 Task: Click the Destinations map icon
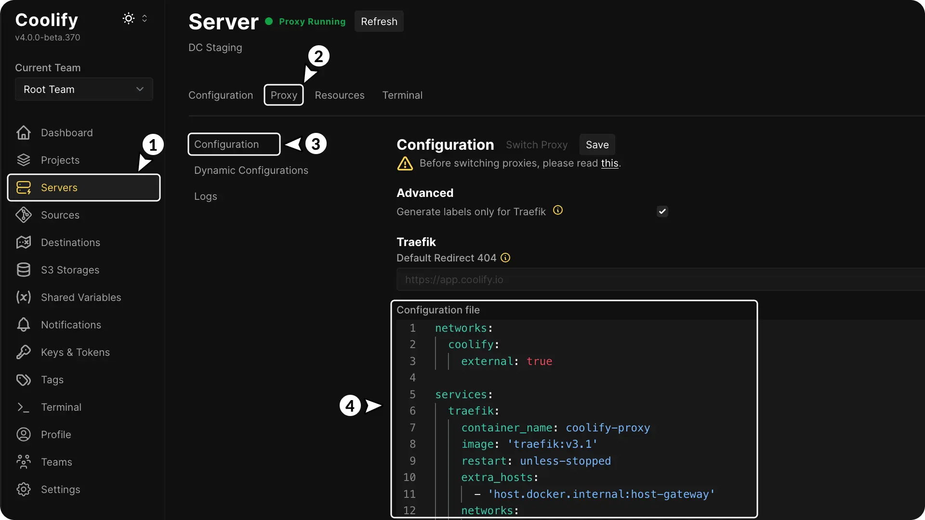tap(23, 242)
